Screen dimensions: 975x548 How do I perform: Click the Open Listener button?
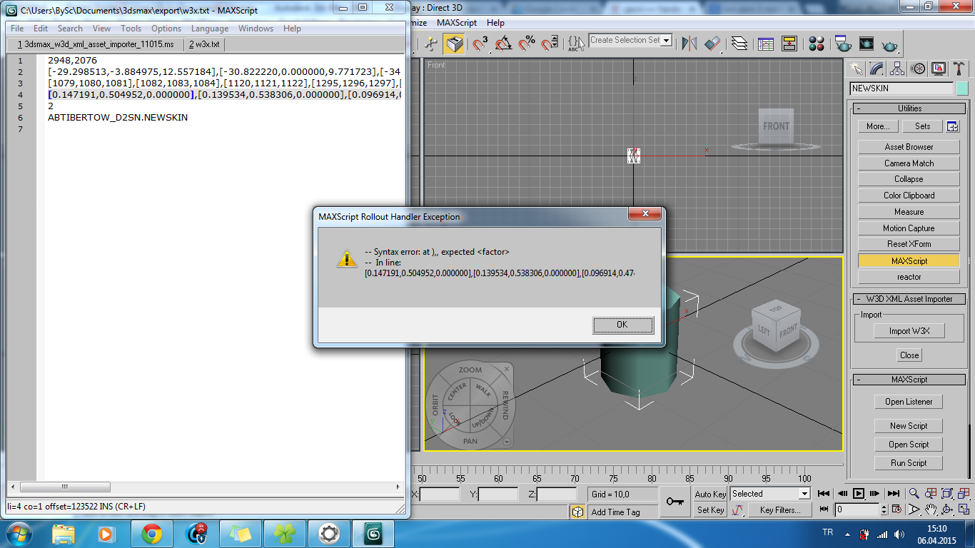click(x=909, y=402)
